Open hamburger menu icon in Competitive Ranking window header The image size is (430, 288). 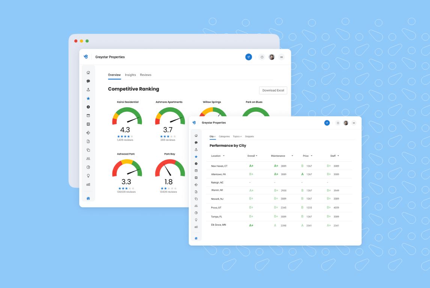pos(281,57)
